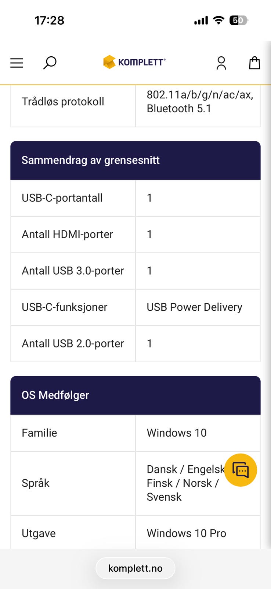
Task: Tap the Familie Windows 10 value
Action: pos(177,433)
